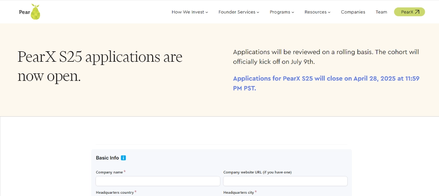Open the info icon beside Basic Info
This screenshot has height=196, width=439.
coord(123,158)
